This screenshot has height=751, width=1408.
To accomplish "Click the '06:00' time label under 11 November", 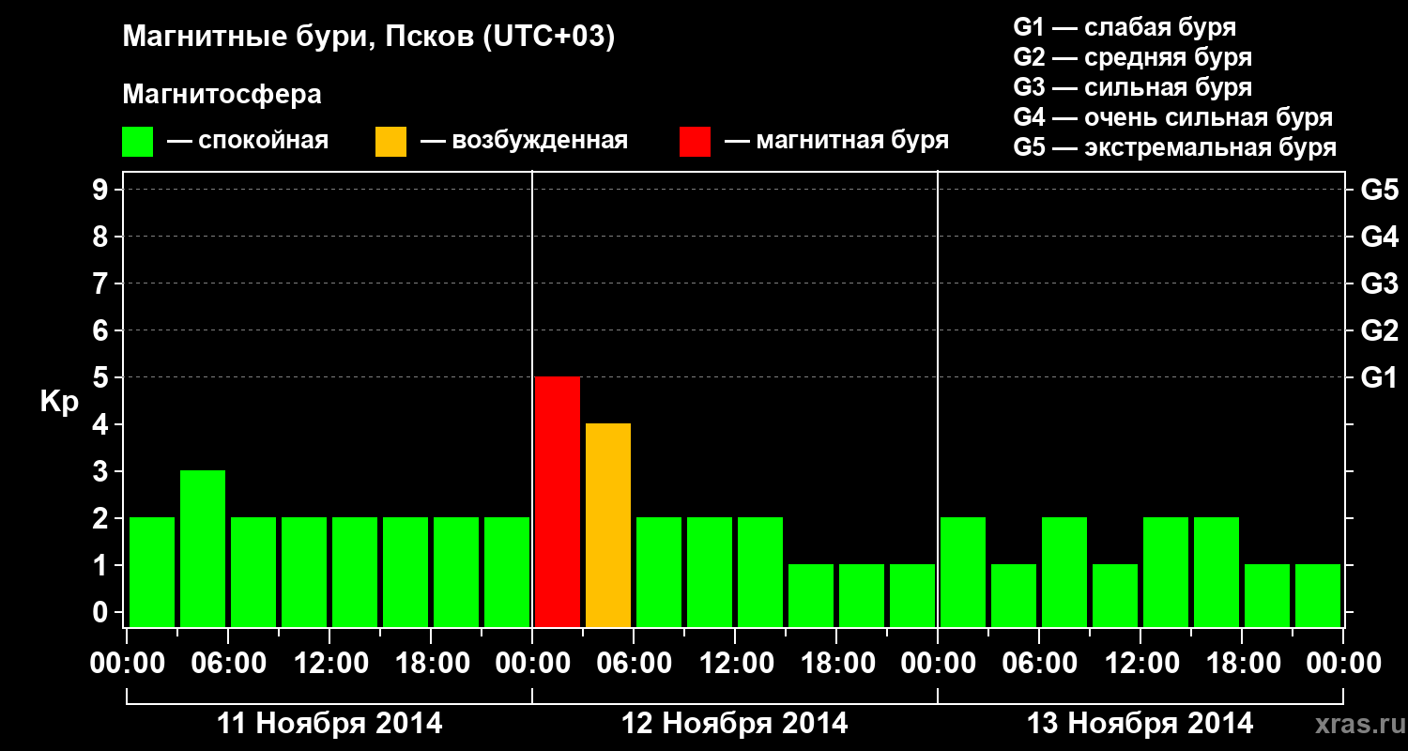I will pos(228,663).
